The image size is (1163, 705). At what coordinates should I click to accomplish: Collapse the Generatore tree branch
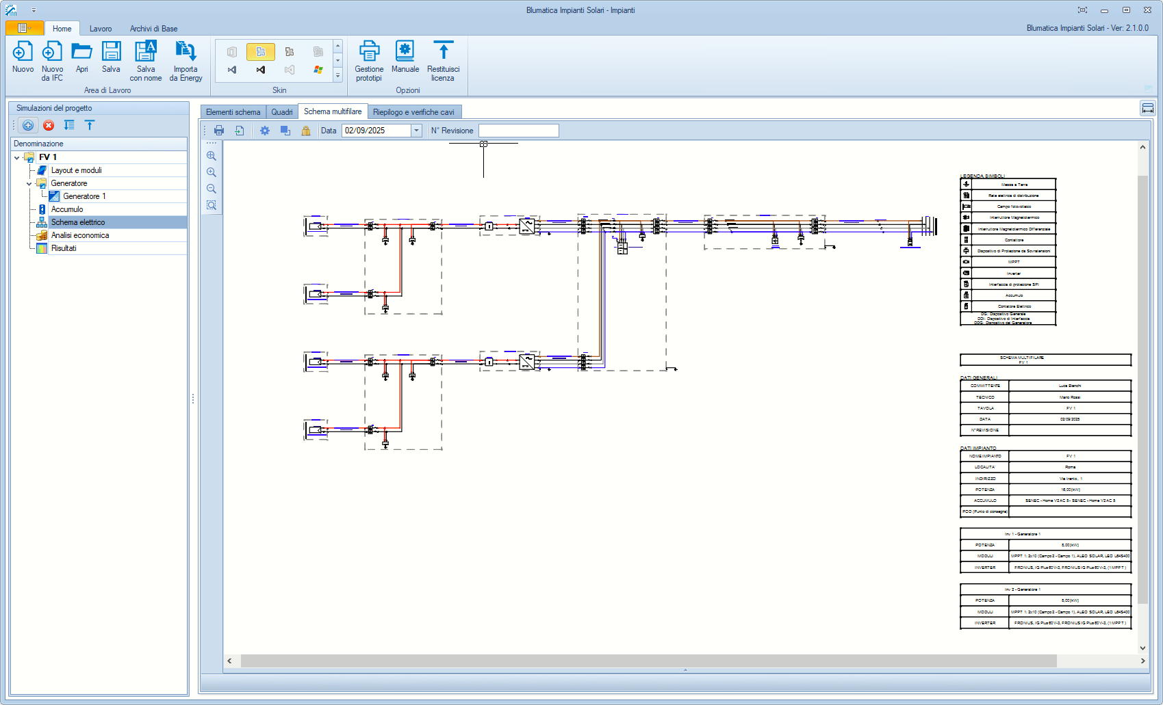point(29,183)
